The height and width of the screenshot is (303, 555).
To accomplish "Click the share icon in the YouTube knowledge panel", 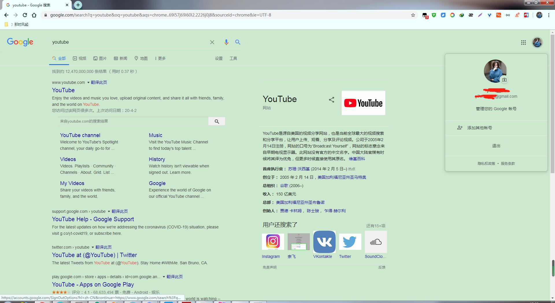I will click(331, 100).
